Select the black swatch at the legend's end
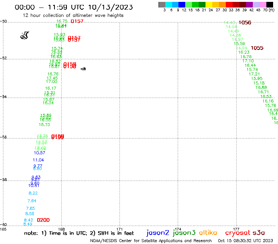The width and height of the screenshot is (278, 244). 270,5
